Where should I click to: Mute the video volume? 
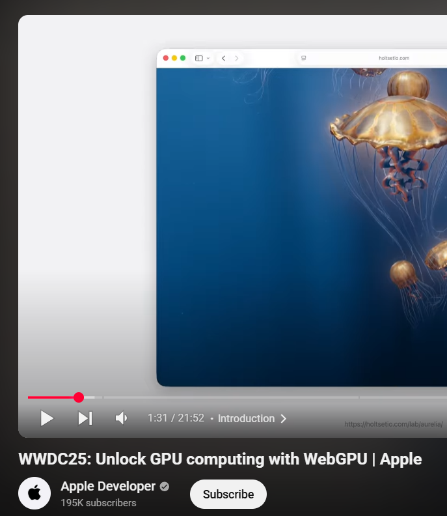click(x=121, y=418)
